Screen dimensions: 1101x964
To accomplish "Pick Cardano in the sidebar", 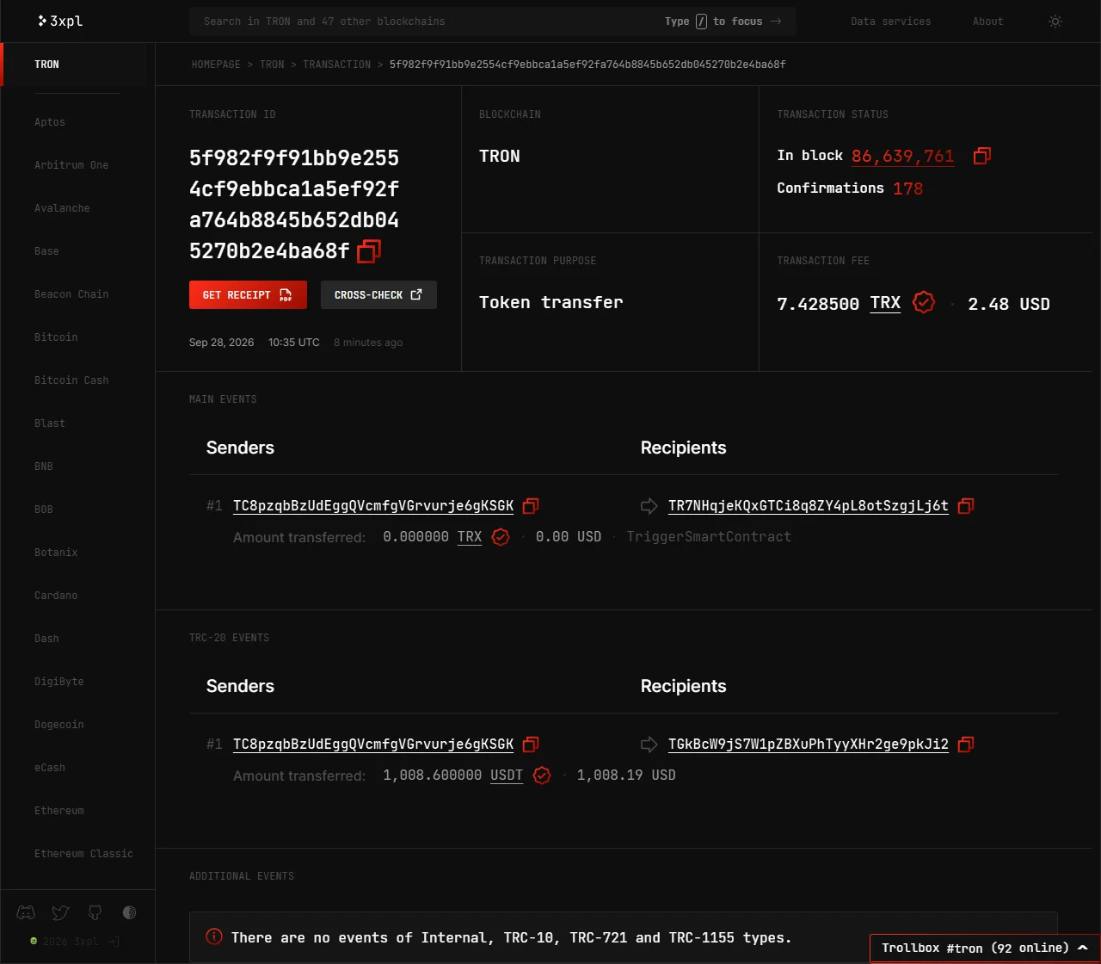I will (x=56, y=596).
